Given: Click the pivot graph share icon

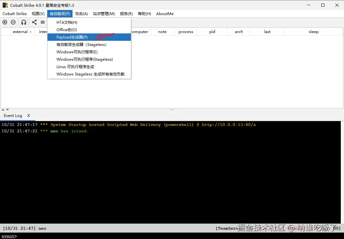Looking at the screenshot, I should tap(34, 22).
